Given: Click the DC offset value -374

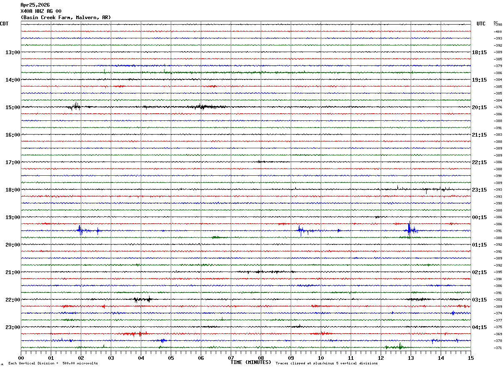Looking at the screenshot, I should pyautogui.click(x=498, y=313).
